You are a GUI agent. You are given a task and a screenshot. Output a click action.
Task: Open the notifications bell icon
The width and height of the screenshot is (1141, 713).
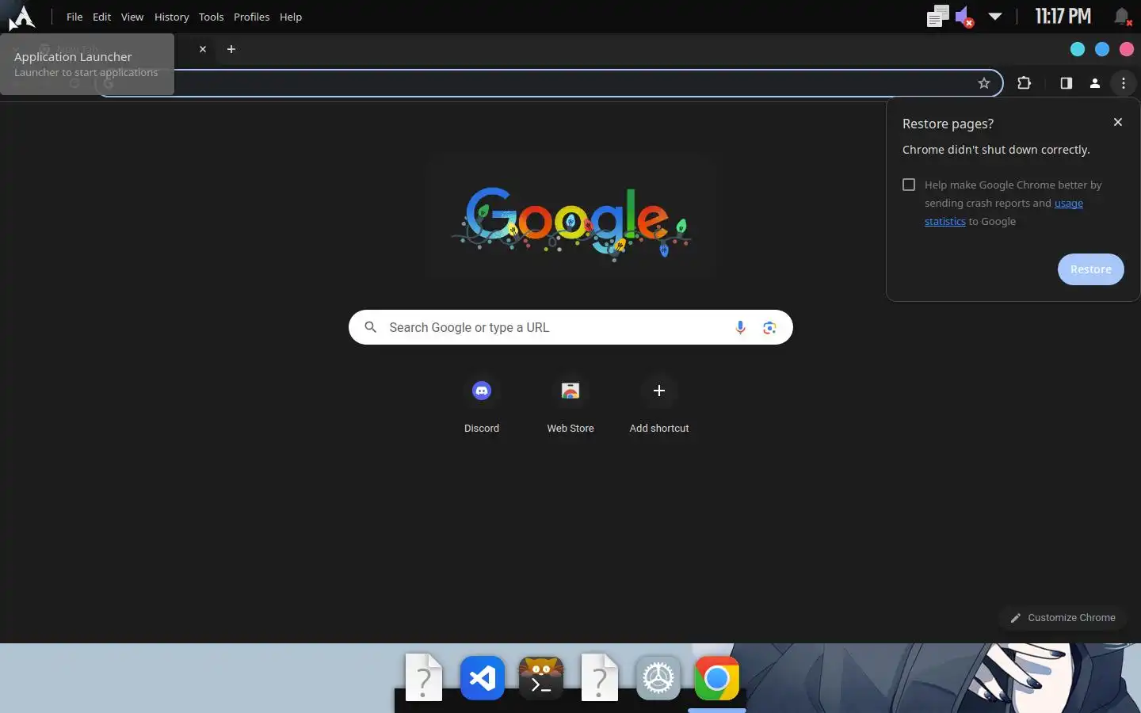pos(1122,17)
